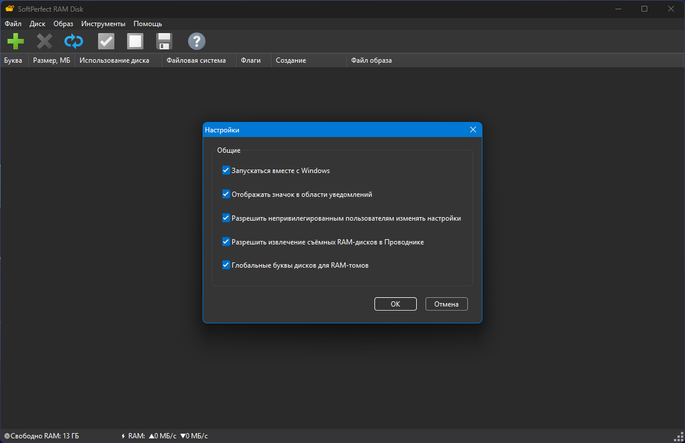Toggle 'Отображать значок в области уведомлений' checkbox
Screen dimensions: 685x443
(226, 194)
